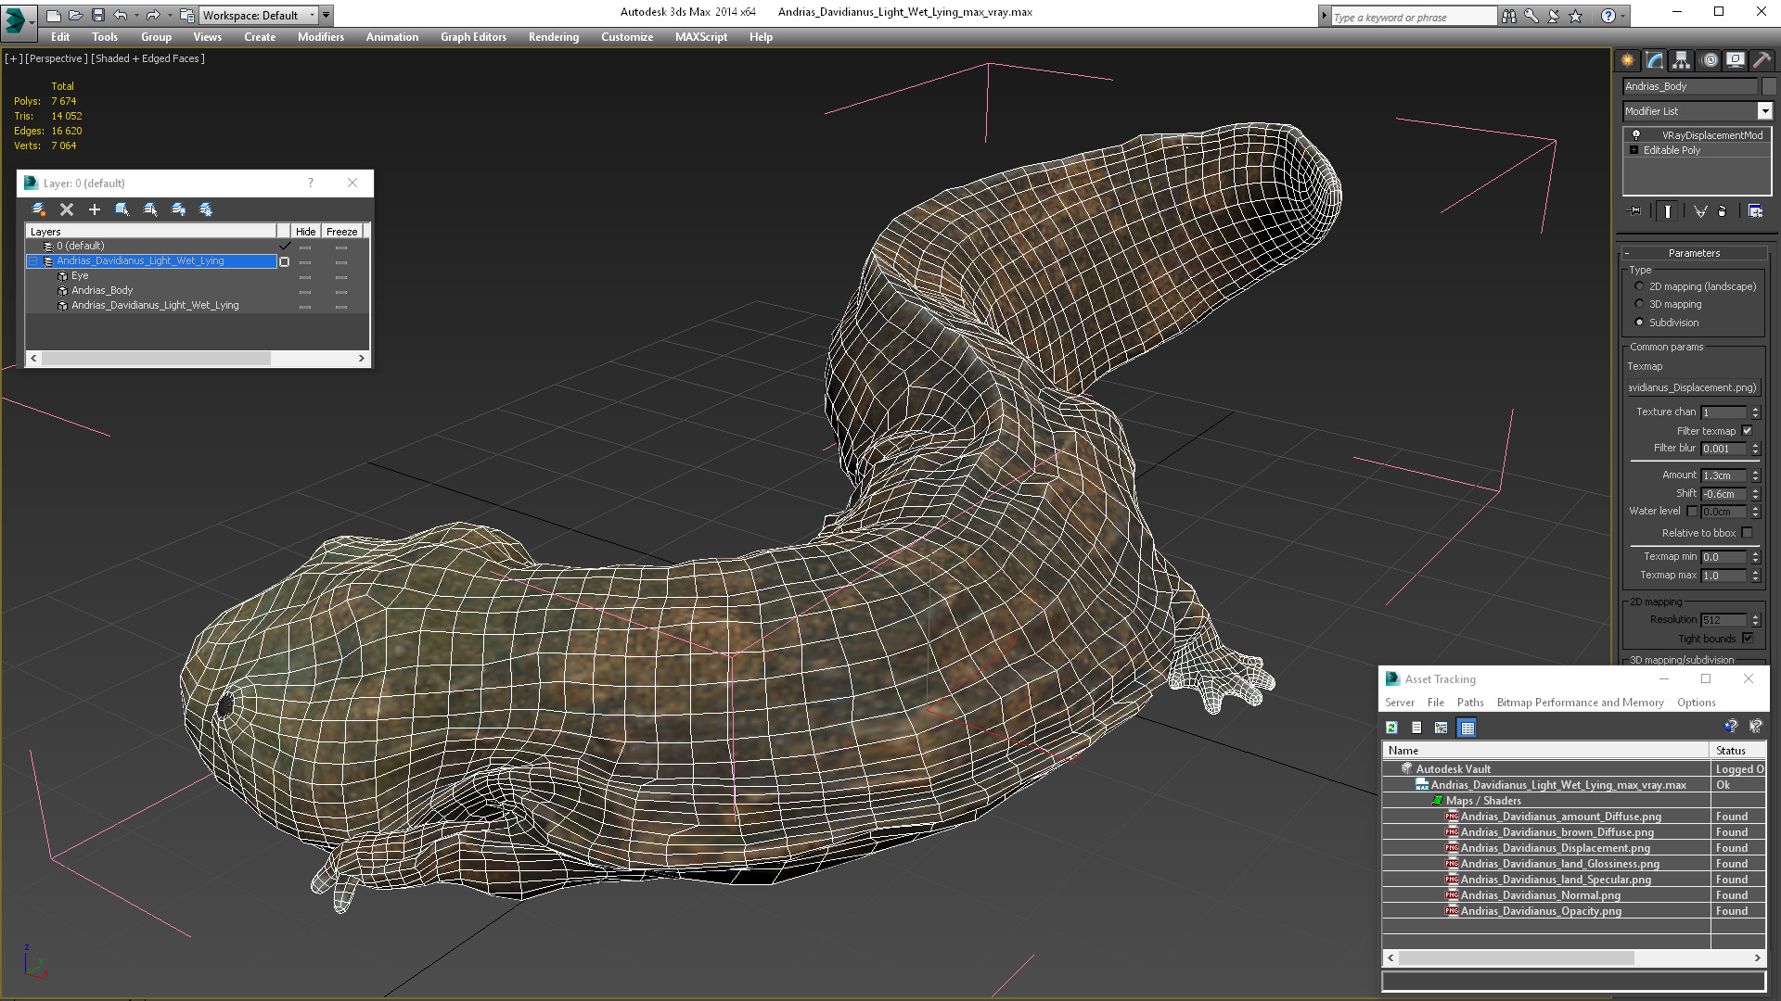1781x1001 pixels.
Task: Toggle VRayDisplacementMod lightbulb on/off
Action: (1636, 134)
